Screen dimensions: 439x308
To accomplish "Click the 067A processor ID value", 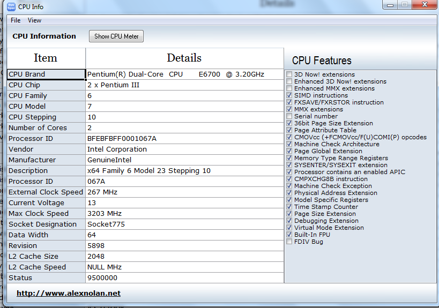I will pyautogui.click(x=184, y=182).
